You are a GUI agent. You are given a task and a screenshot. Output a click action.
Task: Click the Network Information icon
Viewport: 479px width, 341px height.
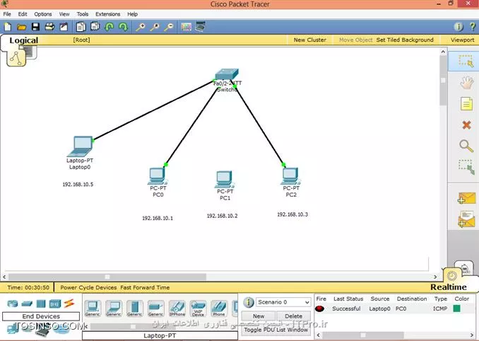point(459,27)
